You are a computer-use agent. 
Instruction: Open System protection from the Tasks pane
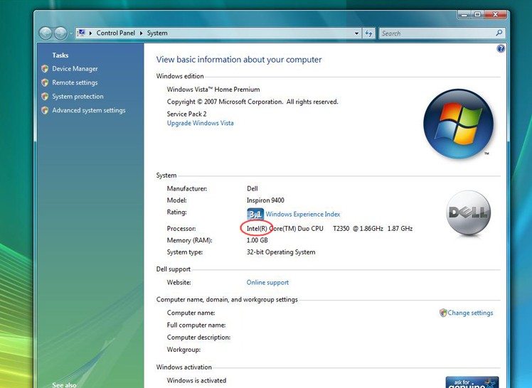tap(78, 97)
